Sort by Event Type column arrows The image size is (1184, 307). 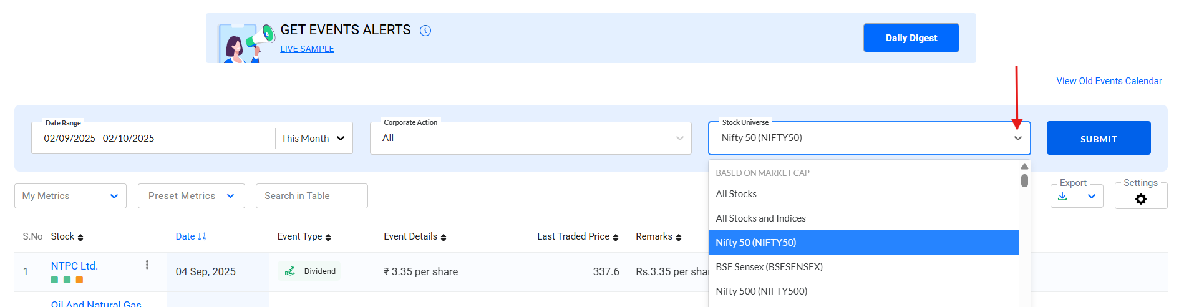click(328, 237)
